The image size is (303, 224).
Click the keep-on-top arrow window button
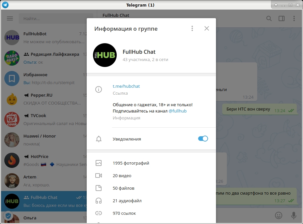pyautogui.click(x=276, y=5)
